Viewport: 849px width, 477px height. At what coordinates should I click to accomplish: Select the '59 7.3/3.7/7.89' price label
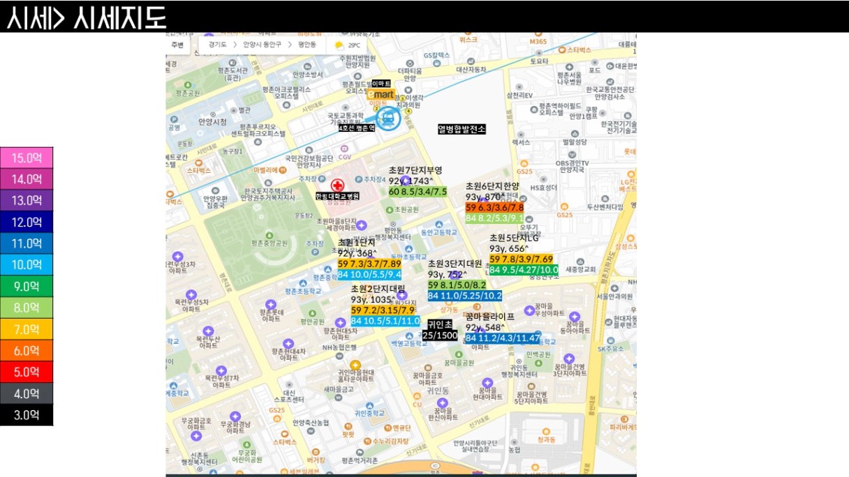click(x=369, y=264)
